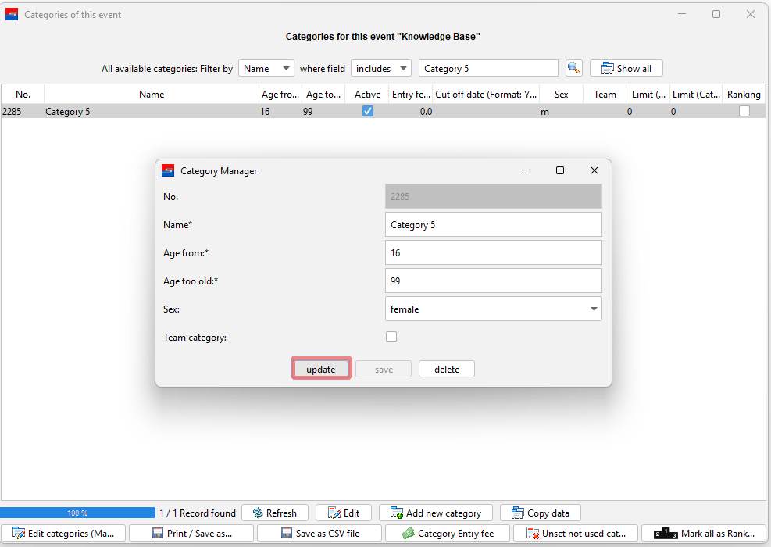Image resolution: width=771 pixels, height=547 pixels.
Task: Sort by the Name column header
Action: 152,94
